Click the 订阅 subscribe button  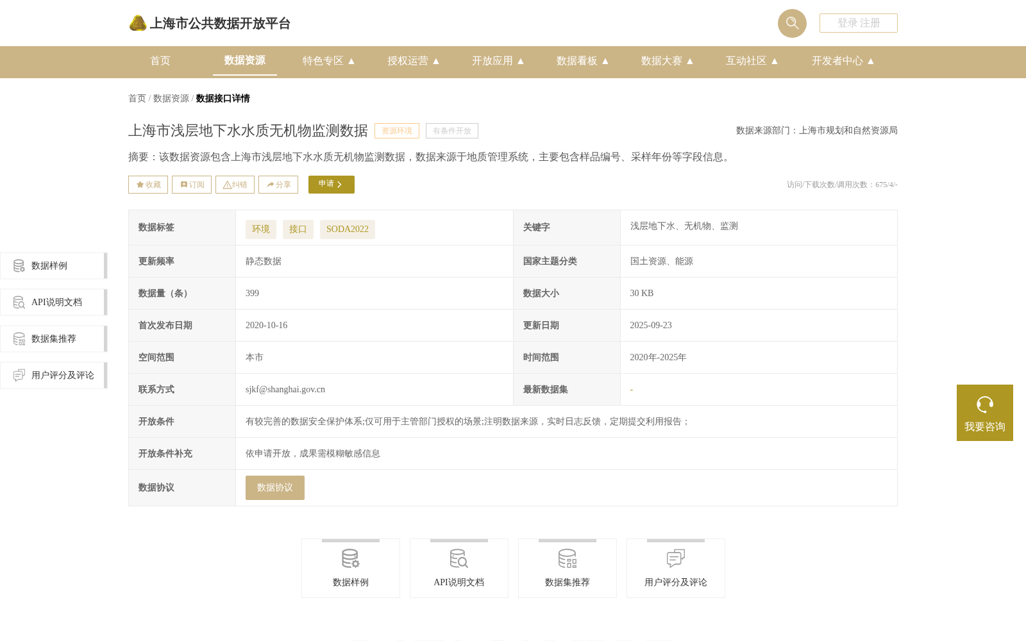click(192, 185)
